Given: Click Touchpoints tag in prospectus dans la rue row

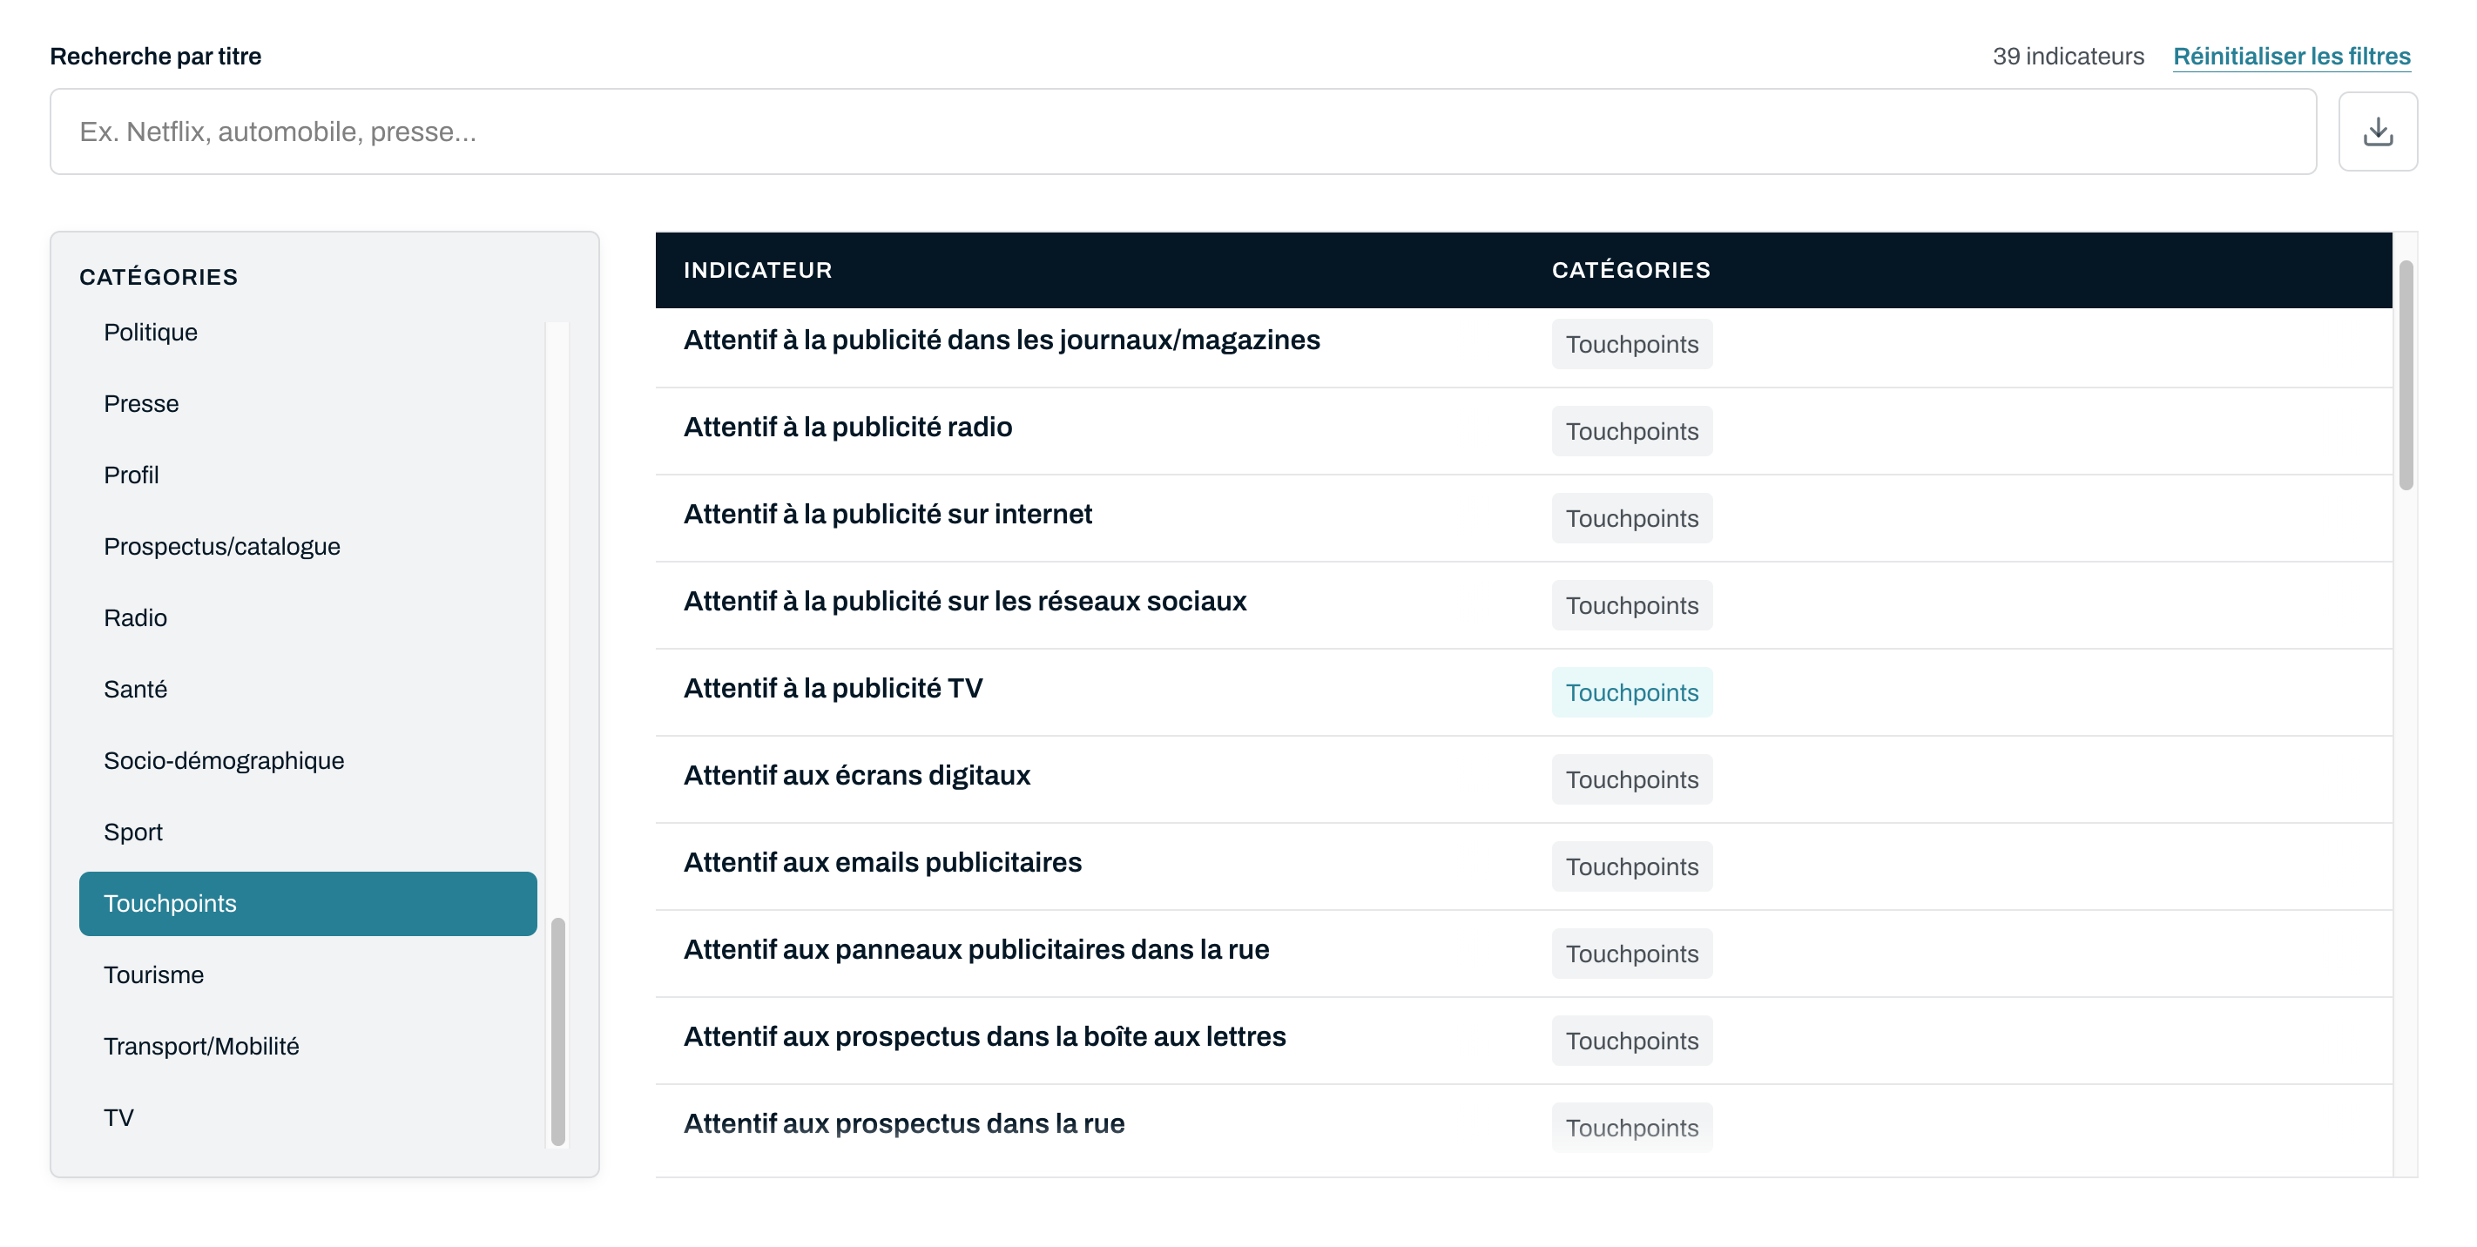Looking at the screenshot, I should [x=1632, y=1128].
